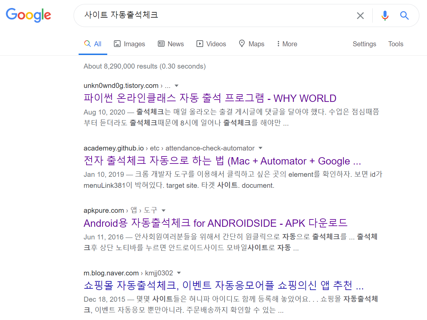Click the apkpure.com breadcrumb URL

coord(104,210)
